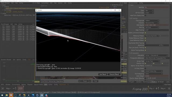Collapse the 3D Calculation section

(x=129, y=53)
